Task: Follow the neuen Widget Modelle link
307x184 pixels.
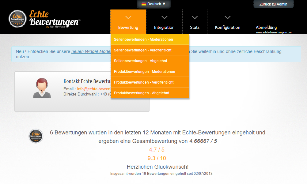Action: pyautogui.click(x=91, y=51)
